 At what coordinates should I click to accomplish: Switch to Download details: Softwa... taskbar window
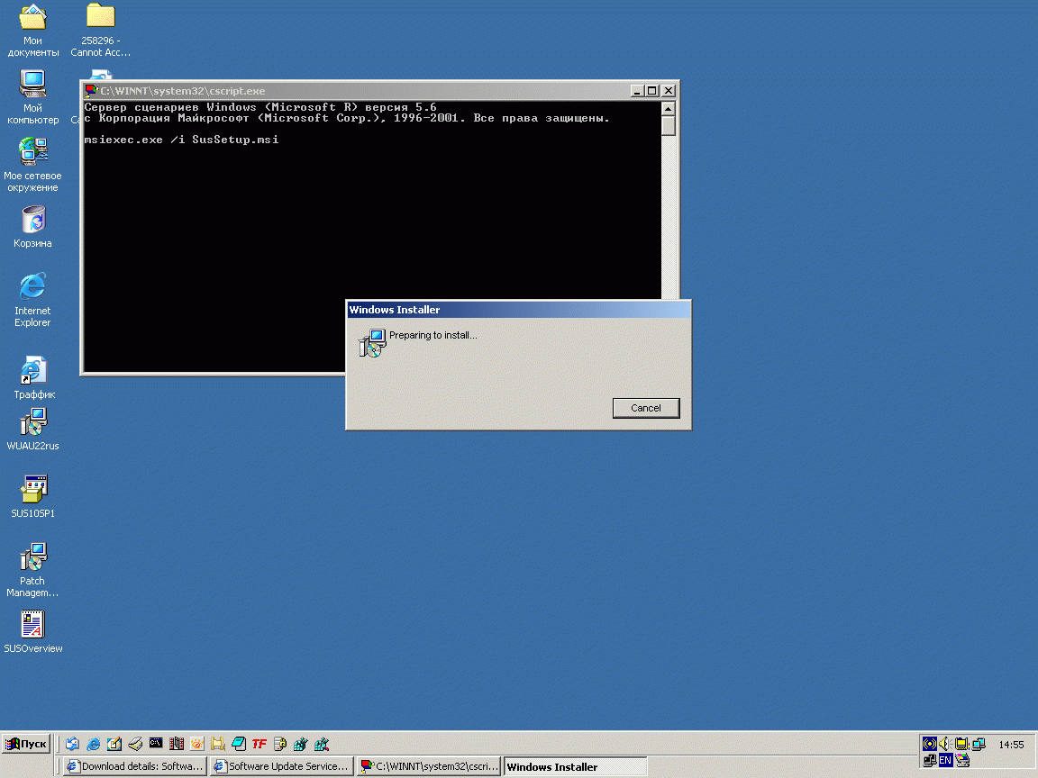[135, 766]
